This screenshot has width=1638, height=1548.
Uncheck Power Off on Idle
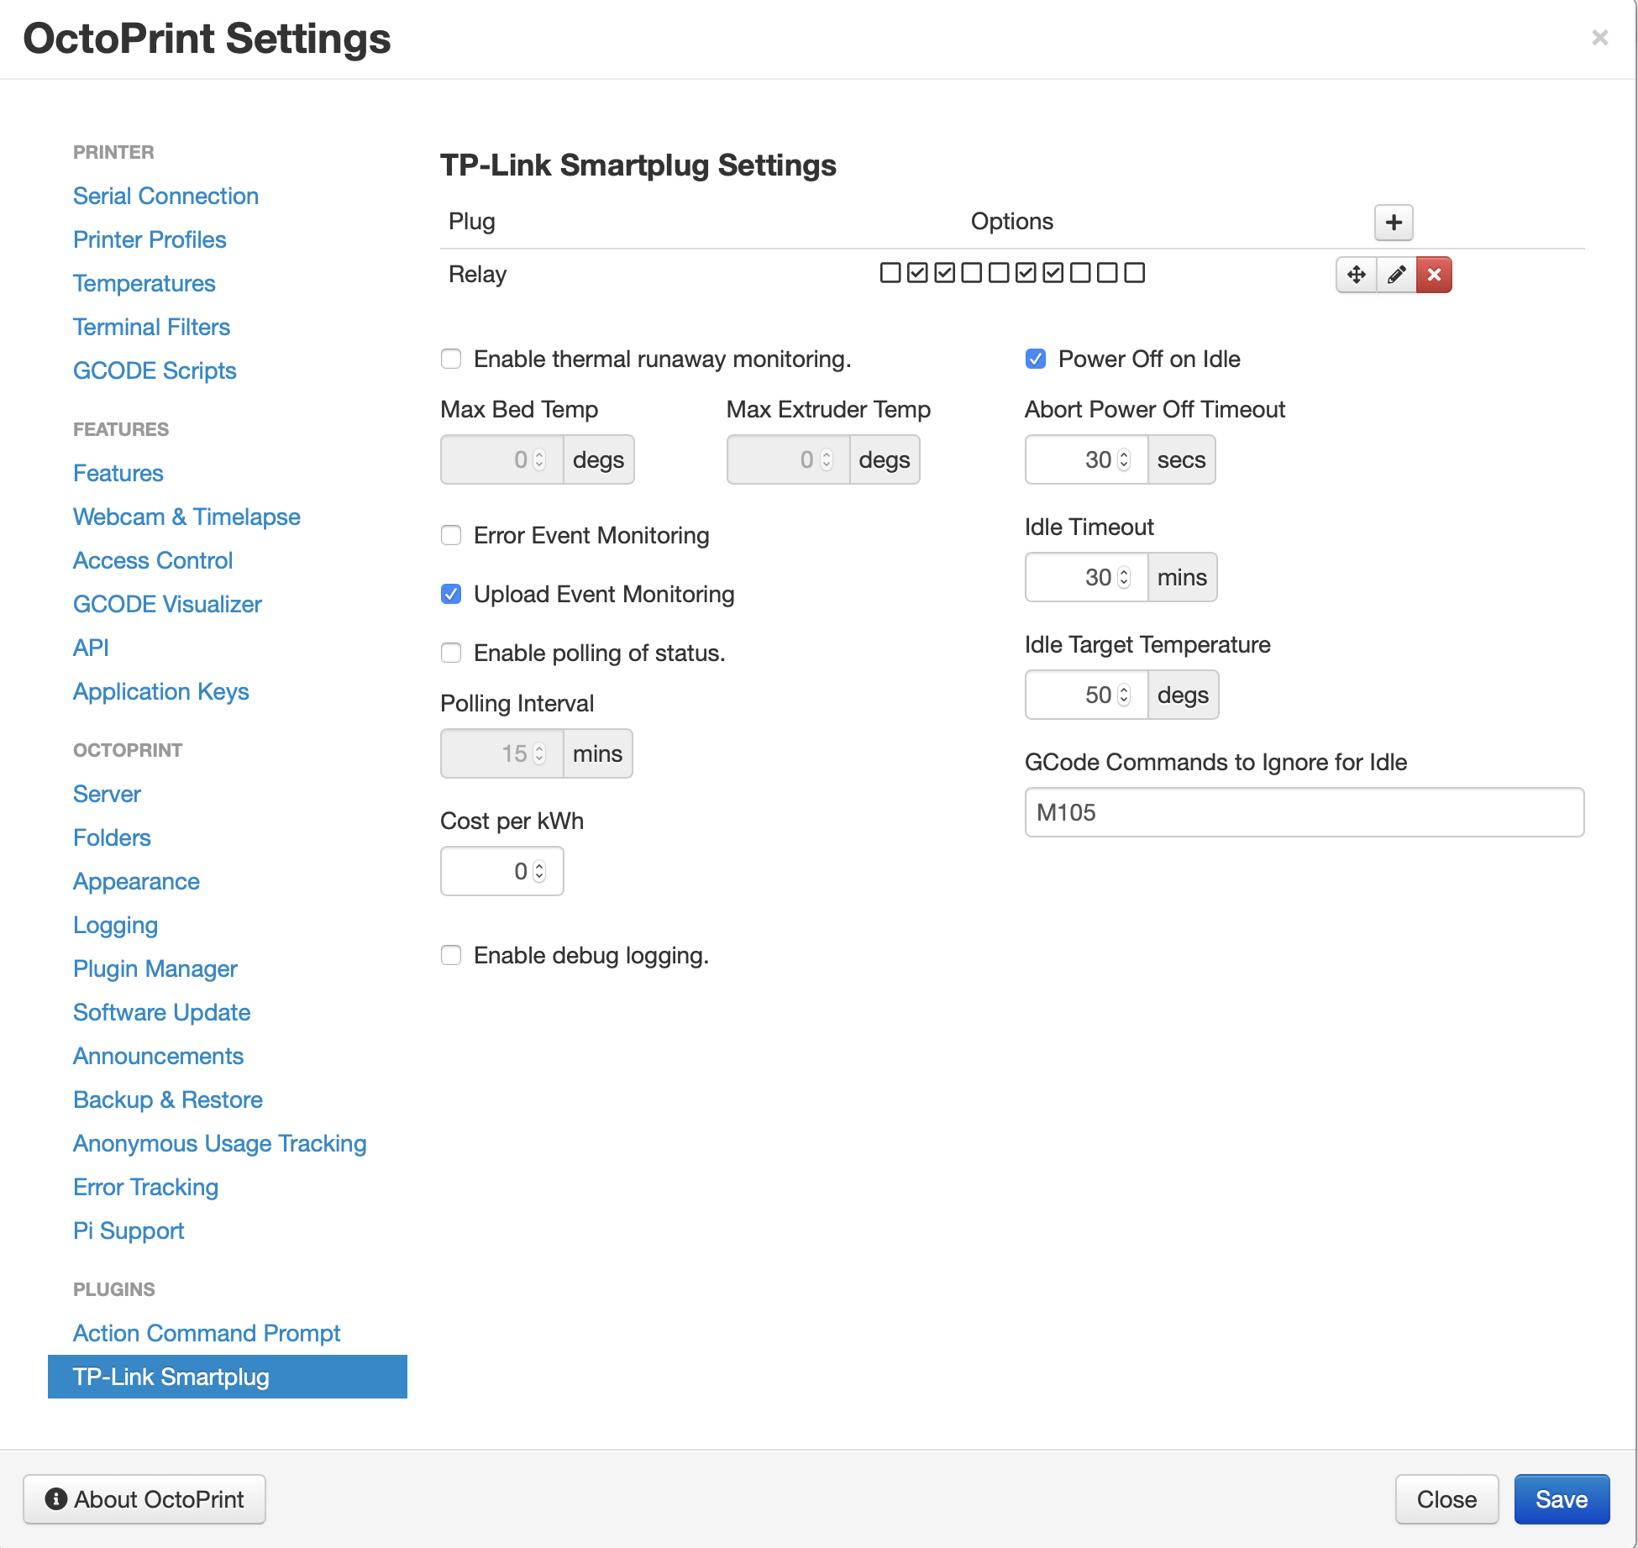click(x=1036, y=359)
